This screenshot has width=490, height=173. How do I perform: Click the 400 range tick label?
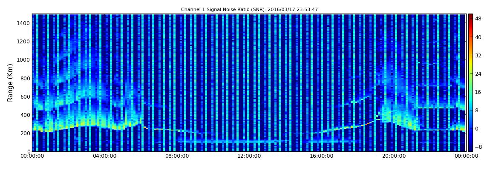pos(25,115)
